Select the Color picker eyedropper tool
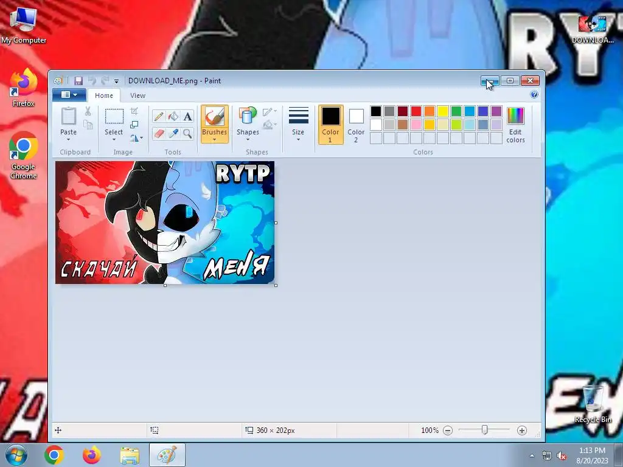 tap(173, 133)
